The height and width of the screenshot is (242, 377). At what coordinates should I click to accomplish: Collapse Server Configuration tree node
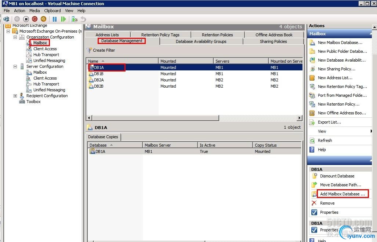coord(15,66)
